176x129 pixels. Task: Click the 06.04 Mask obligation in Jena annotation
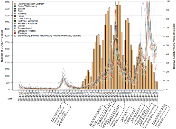(x=128, y=115)
